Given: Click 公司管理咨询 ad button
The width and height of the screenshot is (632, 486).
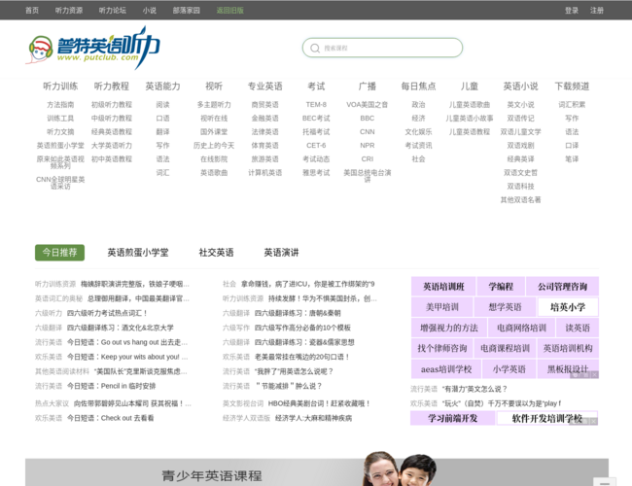Looking at the screenshot, I should [562, 287].
